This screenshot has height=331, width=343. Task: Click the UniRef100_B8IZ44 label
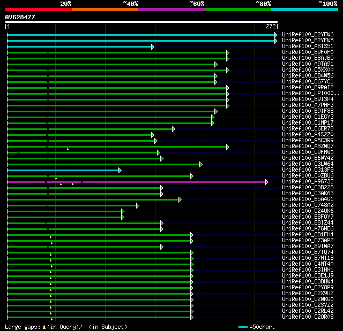(x=308, y=222)
